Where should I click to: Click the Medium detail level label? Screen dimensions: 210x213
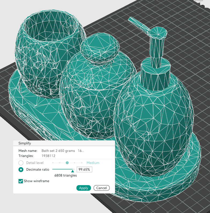(x=93, y=163)
